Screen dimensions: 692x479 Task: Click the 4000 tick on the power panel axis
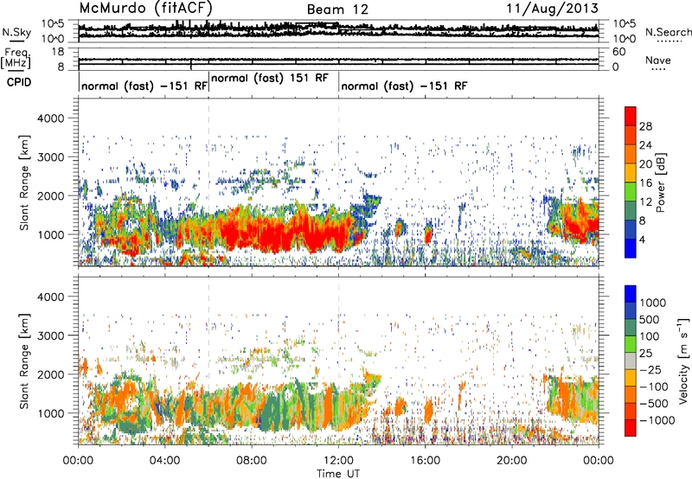pyautogui.click(x=49, y=118)
